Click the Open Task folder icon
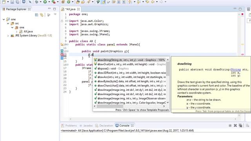This screenshot has height=141, width=251. point(83,2)
